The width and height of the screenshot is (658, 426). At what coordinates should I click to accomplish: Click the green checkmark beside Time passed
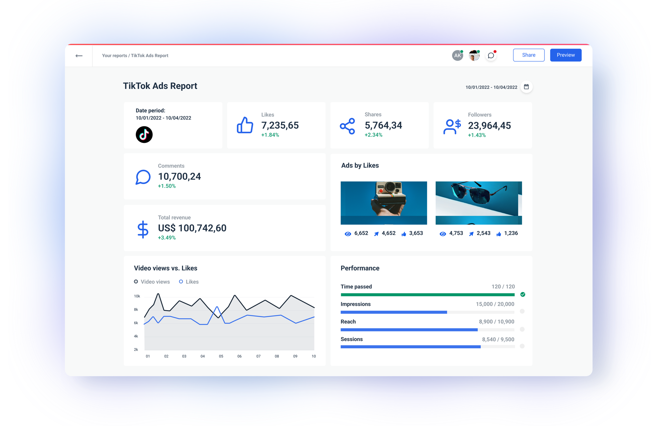523,294
